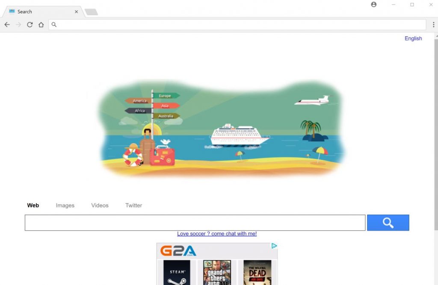
Task: Open the soccer chat link
Action: point(217,234)
